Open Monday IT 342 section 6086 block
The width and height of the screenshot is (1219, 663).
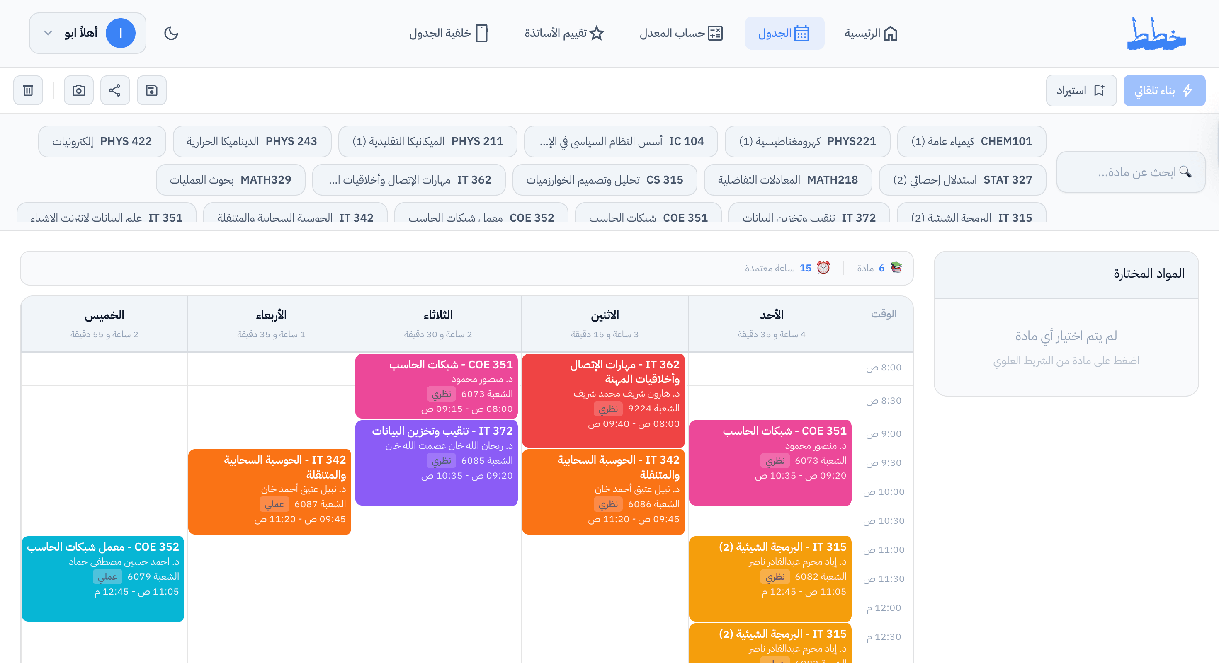(x=603, y=492)
